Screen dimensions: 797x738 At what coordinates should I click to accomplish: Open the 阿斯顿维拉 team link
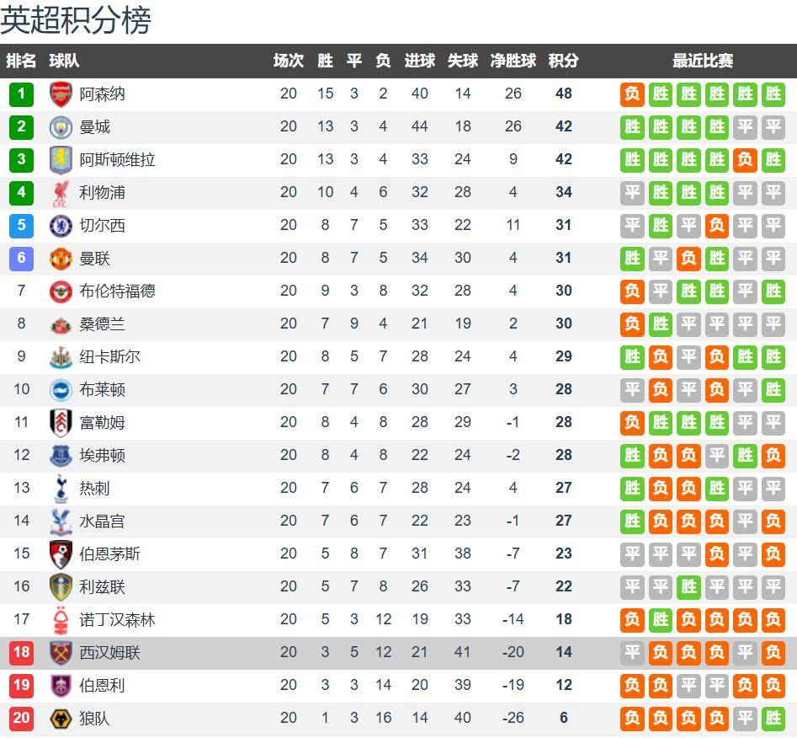click(117, 159)
